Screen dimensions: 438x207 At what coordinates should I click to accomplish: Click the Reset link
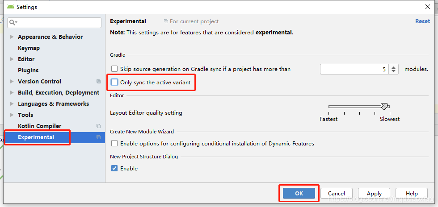(x=422, y=21)
